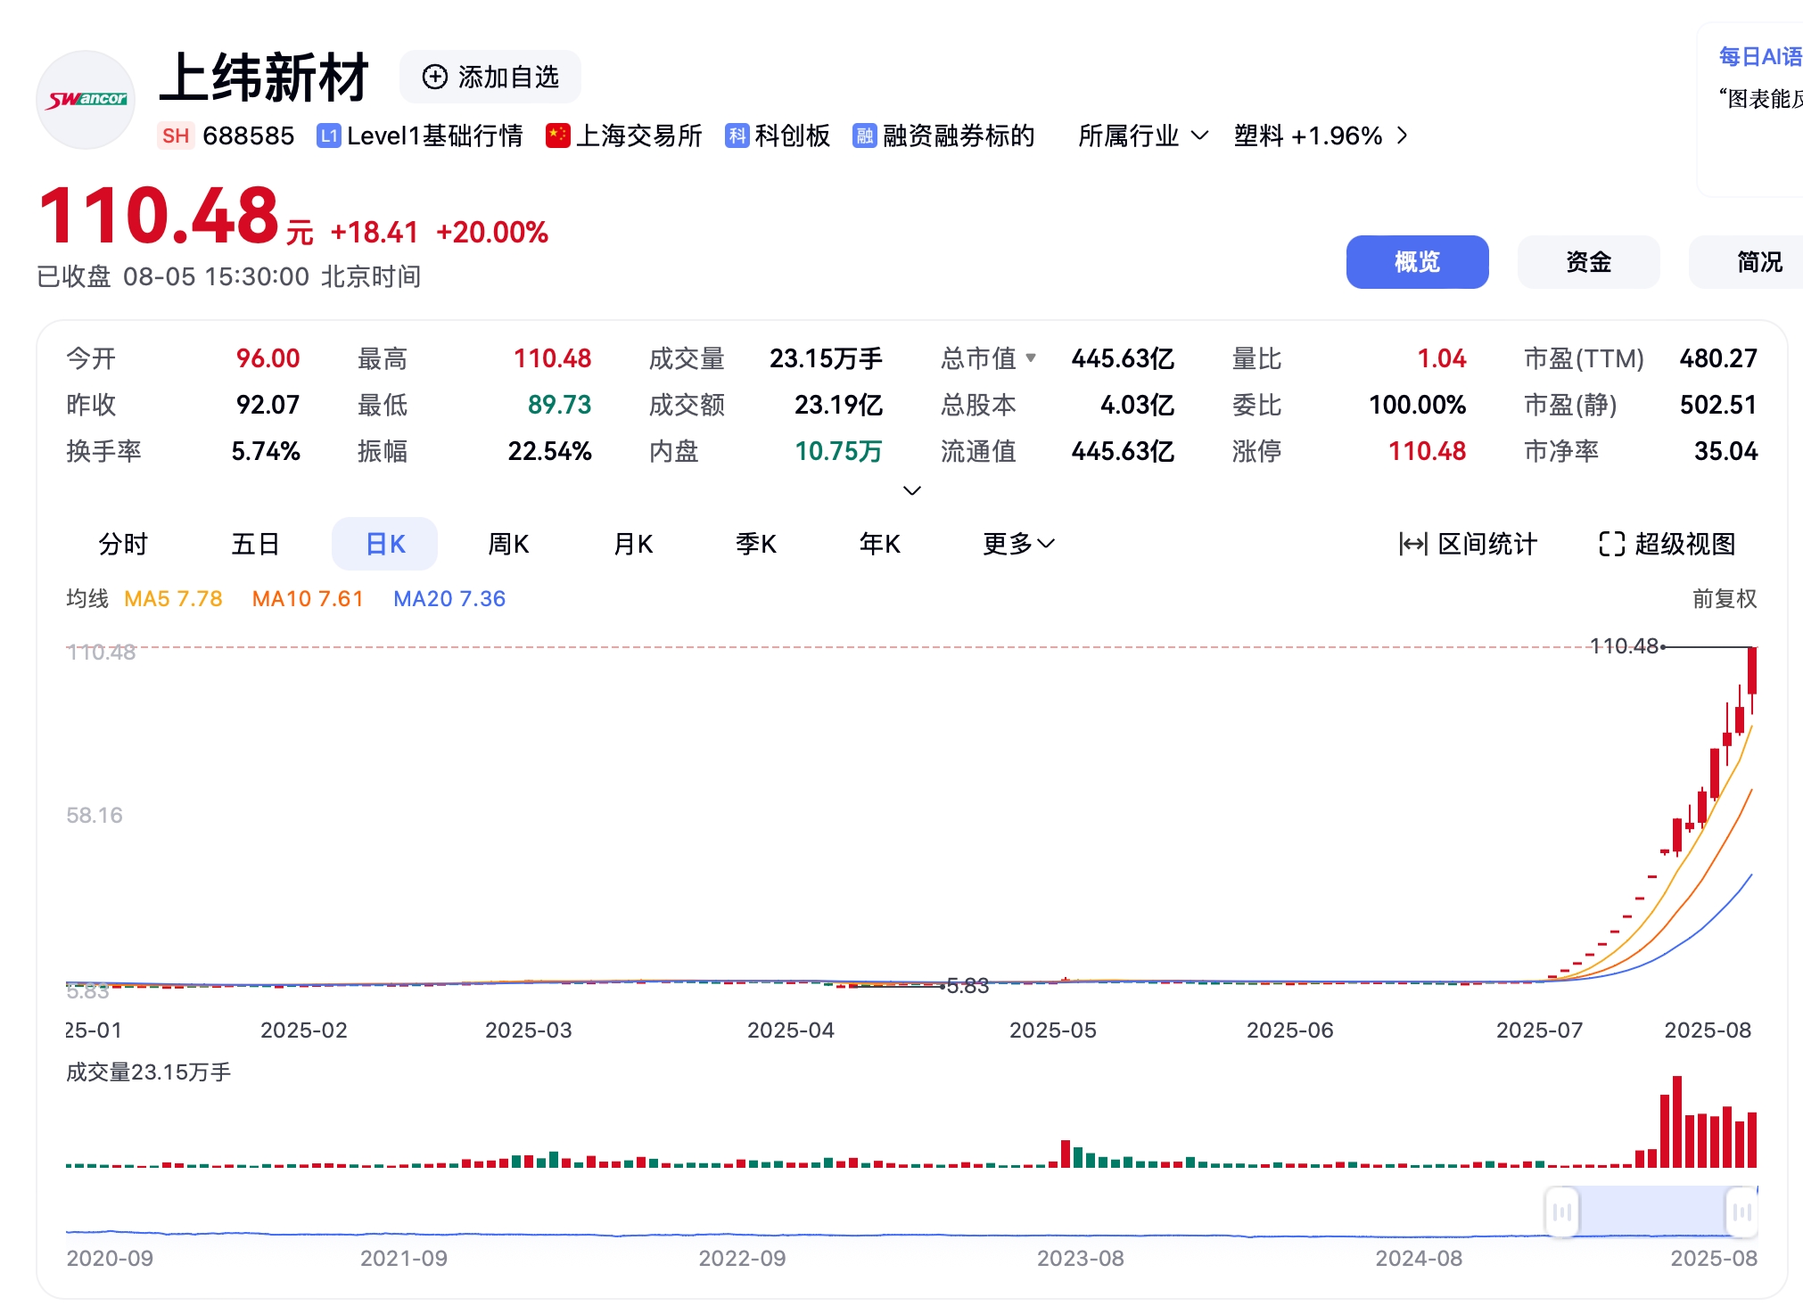Screen dimensions: 1803x1314
Task: Click MA20 7.36 indicator label
Action: click(x=449, y=598)
